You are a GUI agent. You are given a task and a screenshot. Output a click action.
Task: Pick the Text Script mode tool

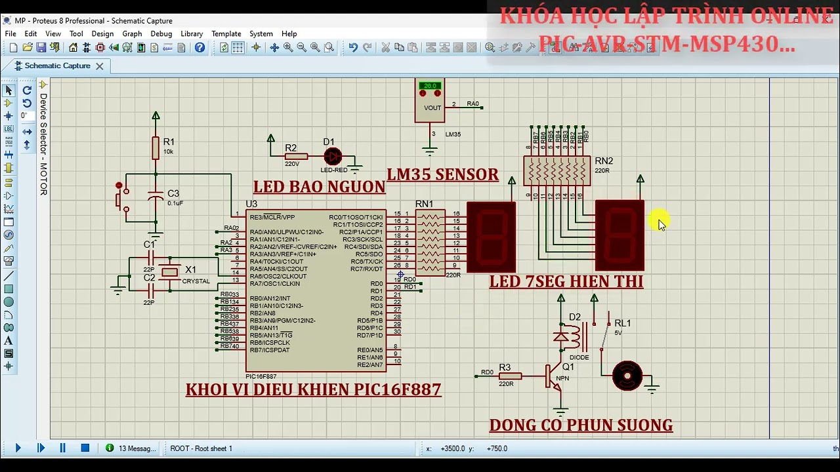tap(9, 142)
